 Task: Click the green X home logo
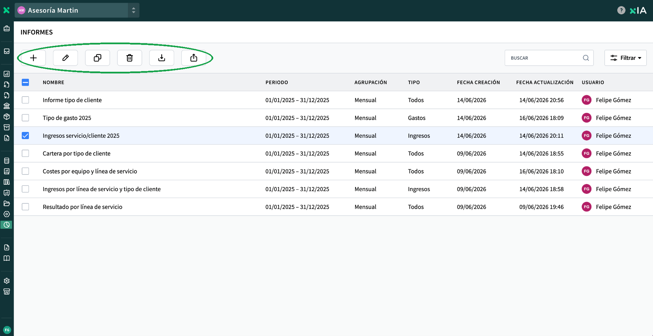coord(6,10)
